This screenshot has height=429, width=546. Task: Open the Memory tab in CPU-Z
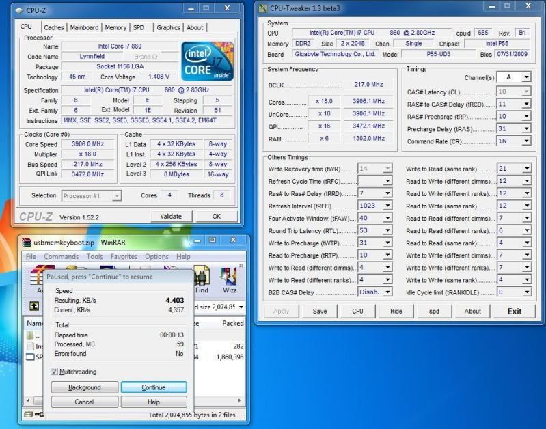[x=115, y=27]
